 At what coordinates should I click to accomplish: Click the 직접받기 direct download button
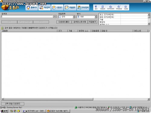(x=92, y=22)
